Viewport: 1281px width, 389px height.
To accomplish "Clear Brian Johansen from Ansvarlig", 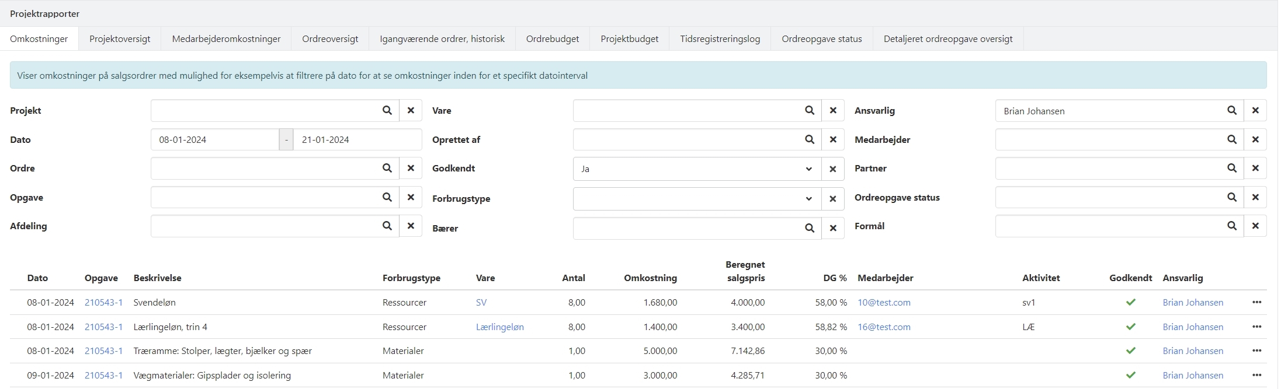I will [x=1255, y=110].
